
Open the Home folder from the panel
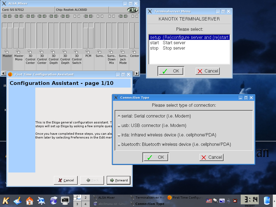[29, 201]
